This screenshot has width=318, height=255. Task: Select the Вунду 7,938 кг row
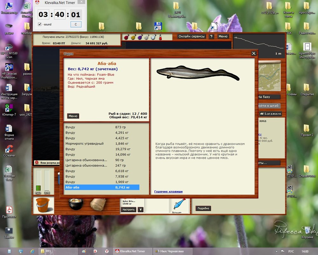102,177
